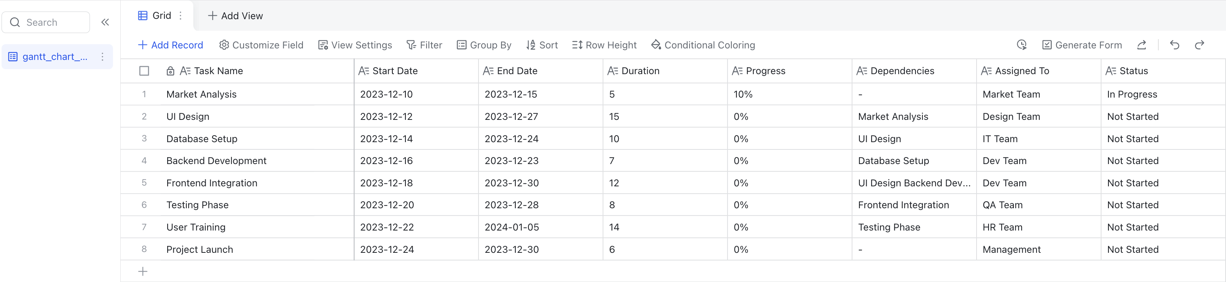Open the Sort menu
The width and height of the screenshot is (1226, 282).
pos(542,45)
